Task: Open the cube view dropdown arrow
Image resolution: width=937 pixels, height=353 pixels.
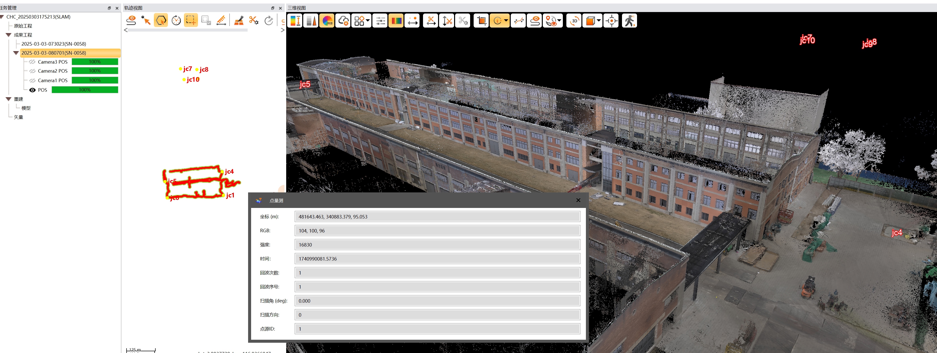Action: point(599,21)
